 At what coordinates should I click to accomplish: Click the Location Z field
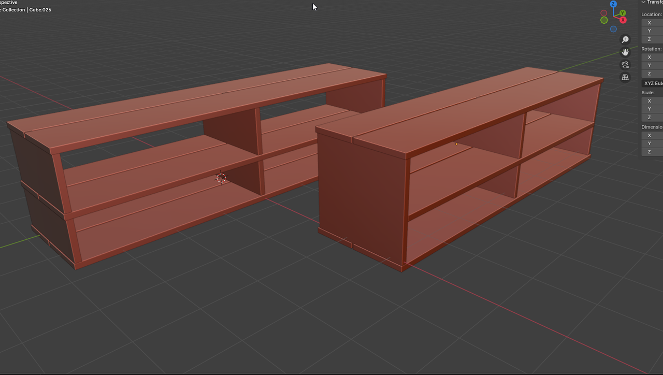coord(653,39)
